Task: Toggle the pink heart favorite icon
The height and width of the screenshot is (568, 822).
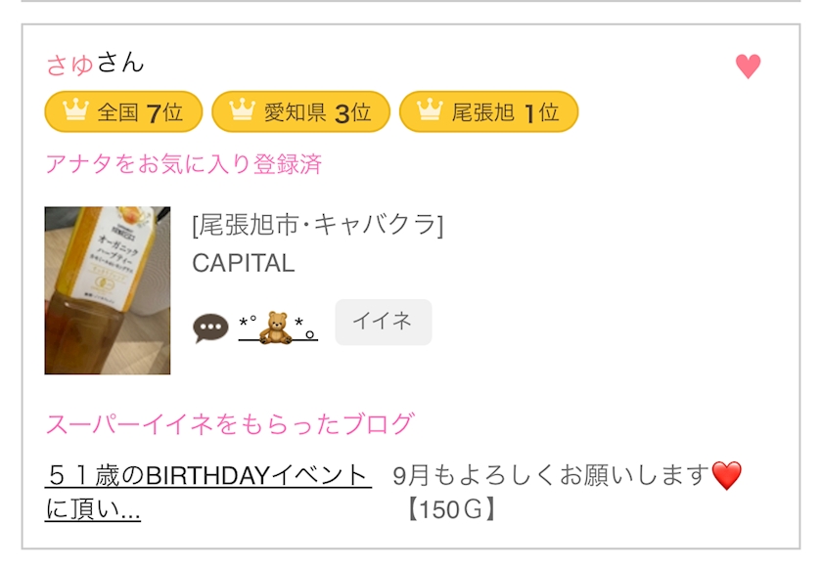Action: [x=748, y=66]
